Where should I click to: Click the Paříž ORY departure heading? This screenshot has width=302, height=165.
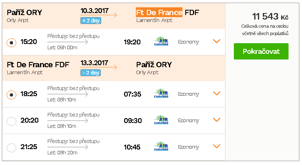pos(24,13)
